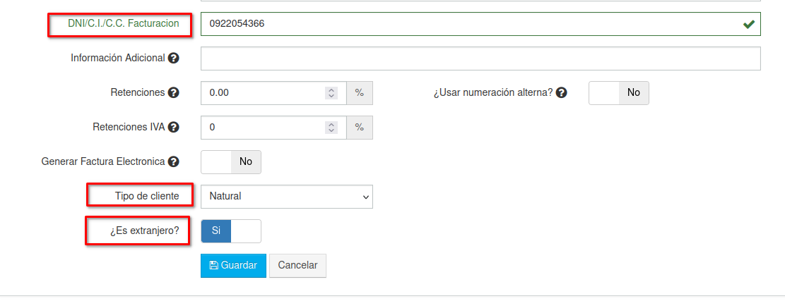Click green validation checkmark in DNI field
This screenshot has width=785, height=301.
[x=749, y=25]
